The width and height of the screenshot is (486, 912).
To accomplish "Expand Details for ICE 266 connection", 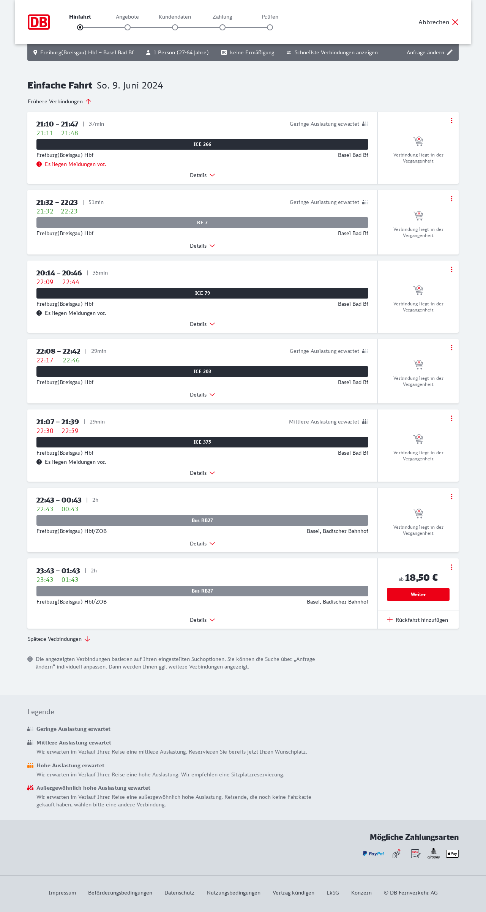I will [x=202, y=175].
